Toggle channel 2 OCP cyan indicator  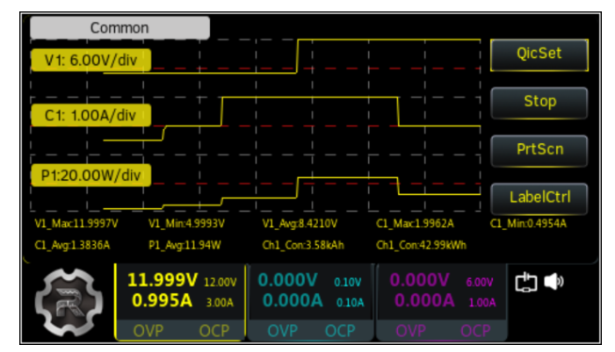[x=340, y=331]
